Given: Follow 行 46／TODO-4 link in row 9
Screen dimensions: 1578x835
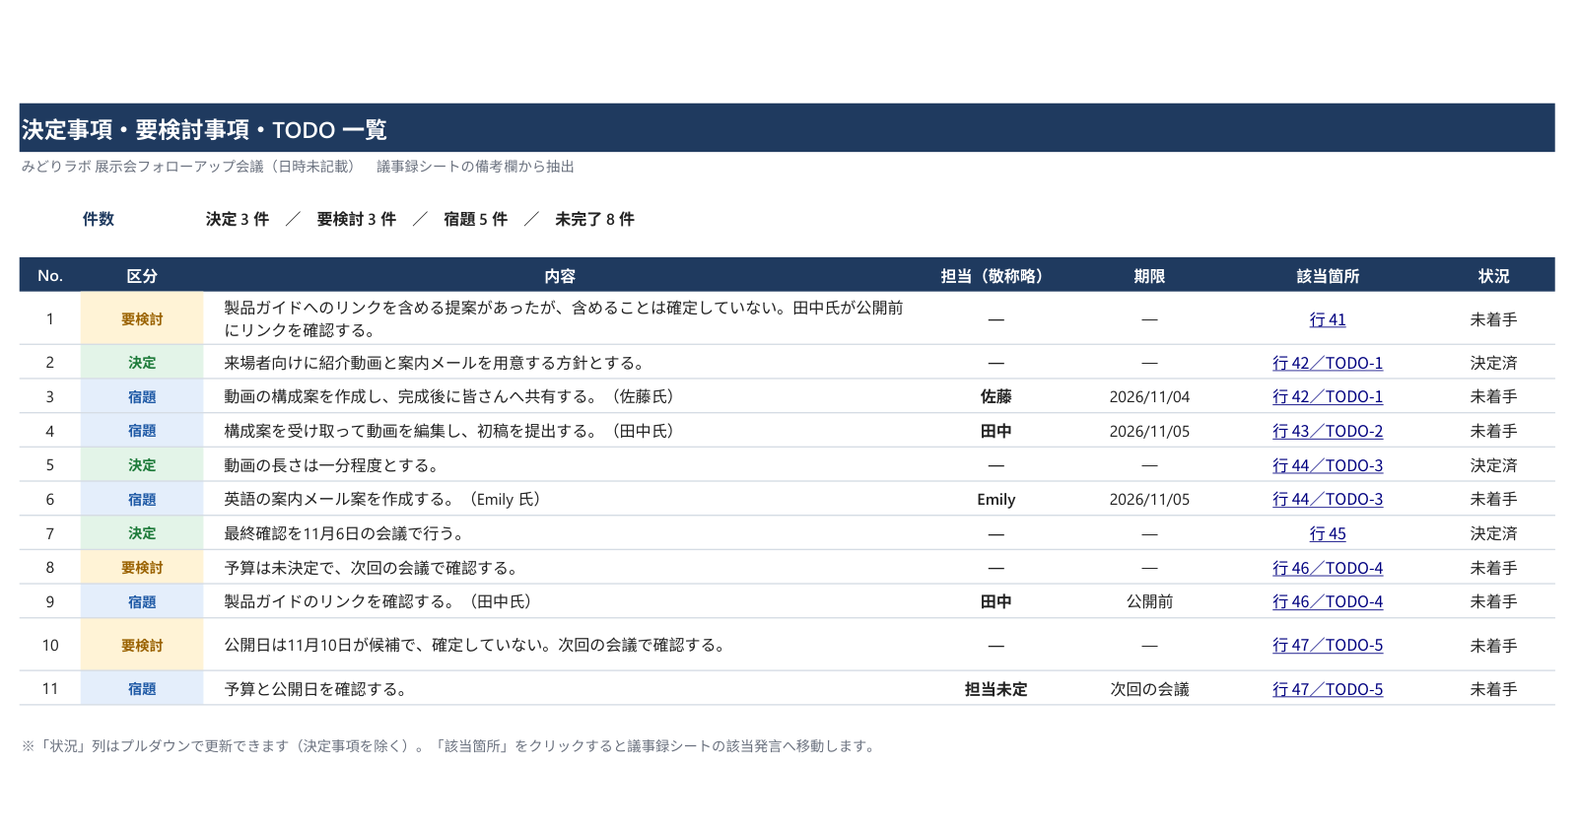Looking at the screenshot, I should pos(1327,601).
